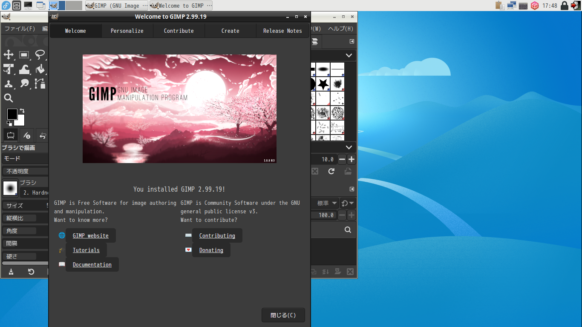Click the network tray icon
Viewport: 582px width, 327px height.
(512, 6)
